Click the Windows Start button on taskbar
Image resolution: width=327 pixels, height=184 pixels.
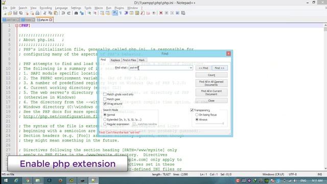coord(6,180)
